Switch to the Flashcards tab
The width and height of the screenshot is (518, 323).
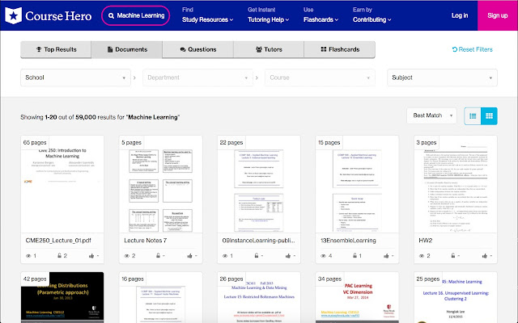[340, 49]
